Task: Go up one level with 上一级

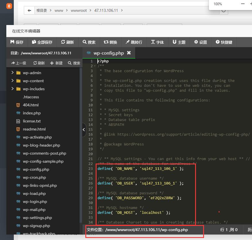Action: 19,63
